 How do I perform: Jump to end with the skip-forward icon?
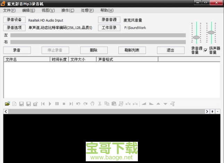point(71,104)
